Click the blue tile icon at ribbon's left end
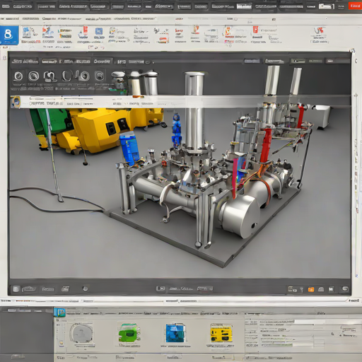This screenshot has height=362, width=362. (9, 35)
